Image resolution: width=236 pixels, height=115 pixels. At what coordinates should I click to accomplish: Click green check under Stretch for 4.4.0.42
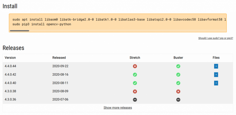(135, 75)
